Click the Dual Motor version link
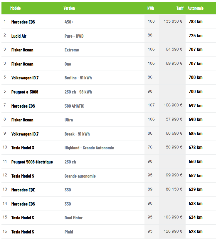 click(x=73, y=218)
